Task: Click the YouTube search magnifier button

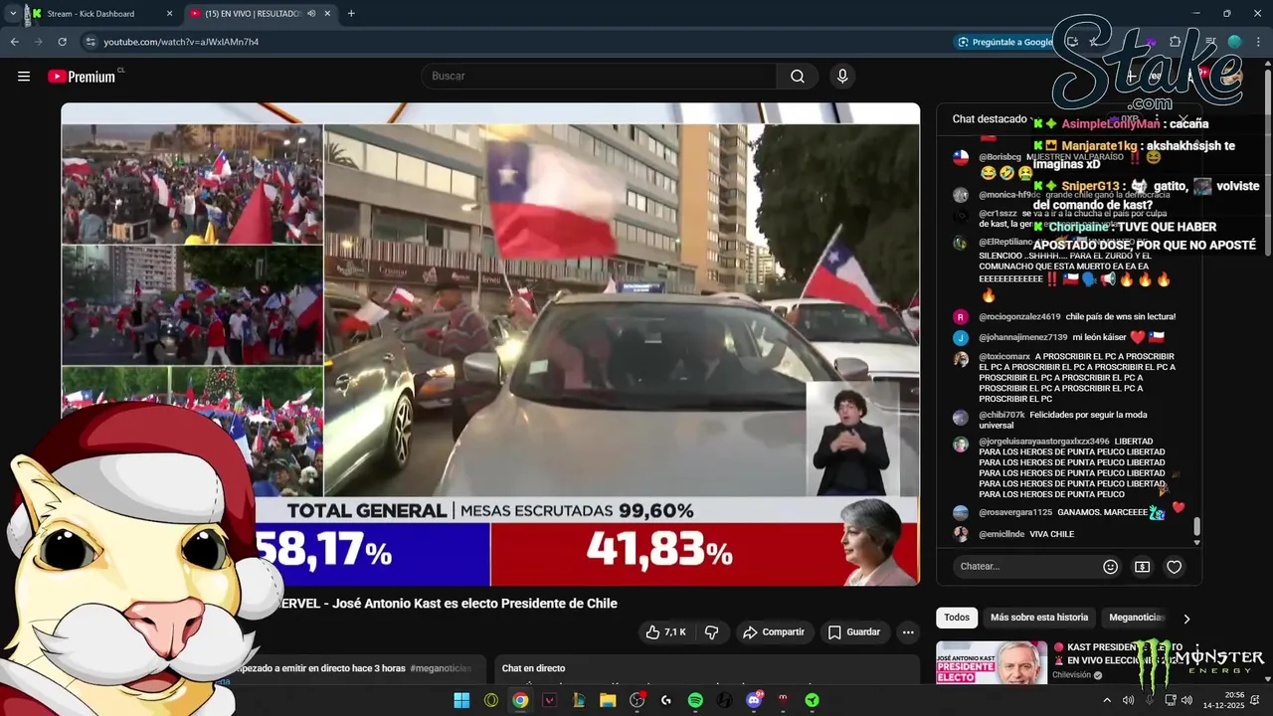Action: point(798,77)
